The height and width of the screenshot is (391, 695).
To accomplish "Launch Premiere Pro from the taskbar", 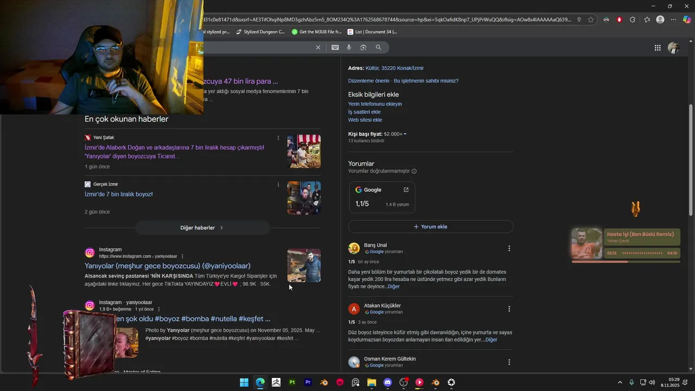I will [308, 382].
